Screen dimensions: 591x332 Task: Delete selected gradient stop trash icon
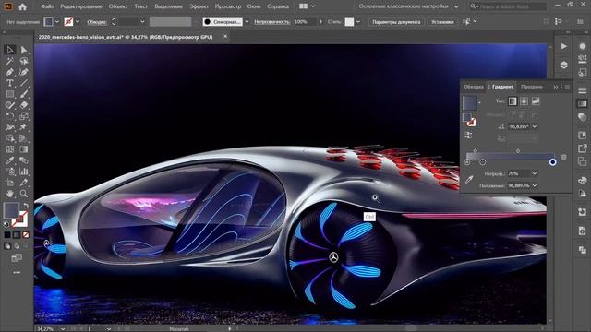point(564,157)
